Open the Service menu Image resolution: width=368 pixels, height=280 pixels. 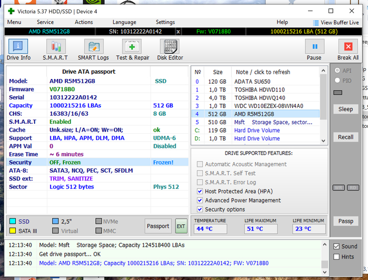45,22
